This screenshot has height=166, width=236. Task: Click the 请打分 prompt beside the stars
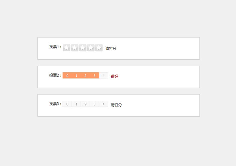111,48
